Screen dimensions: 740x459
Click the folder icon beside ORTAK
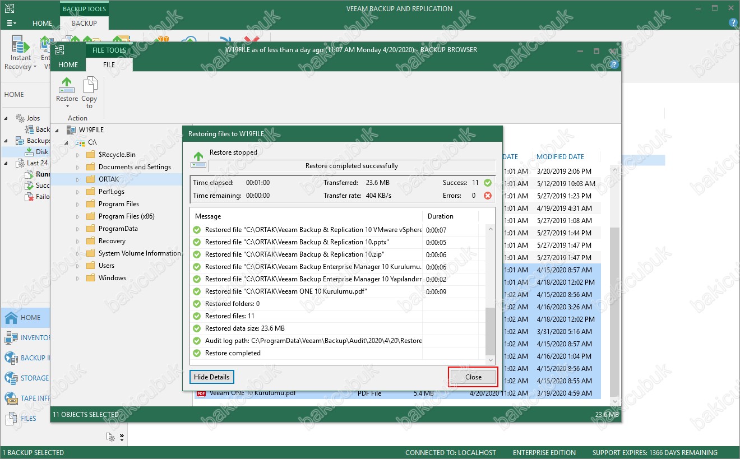[90, 179]
